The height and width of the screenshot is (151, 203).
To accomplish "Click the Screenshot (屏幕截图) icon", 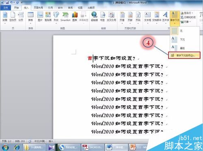I will [x=84, y=15].
